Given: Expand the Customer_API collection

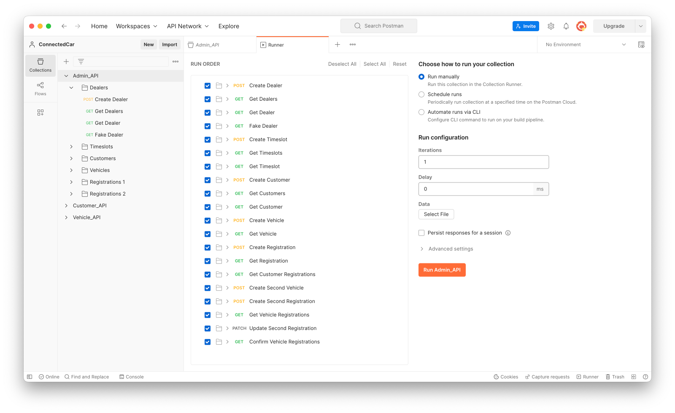Looking at the screenshot, I should coord(66,206).
